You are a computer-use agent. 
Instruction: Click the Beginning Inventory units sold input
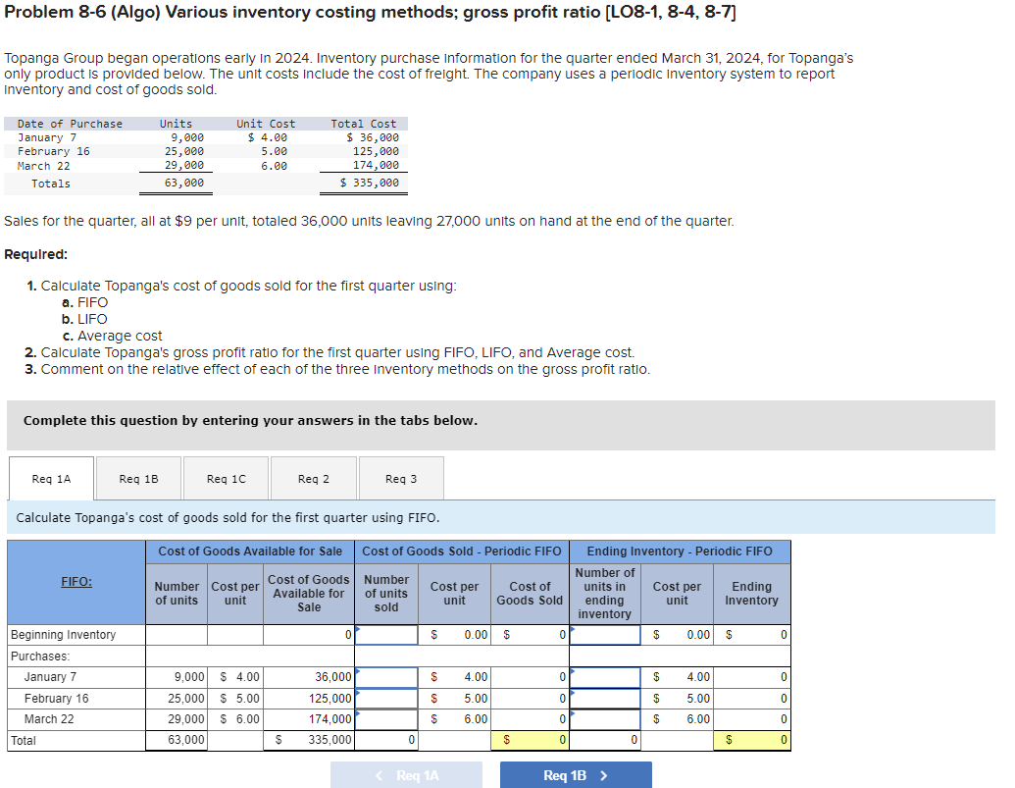[x=386, y=635]
